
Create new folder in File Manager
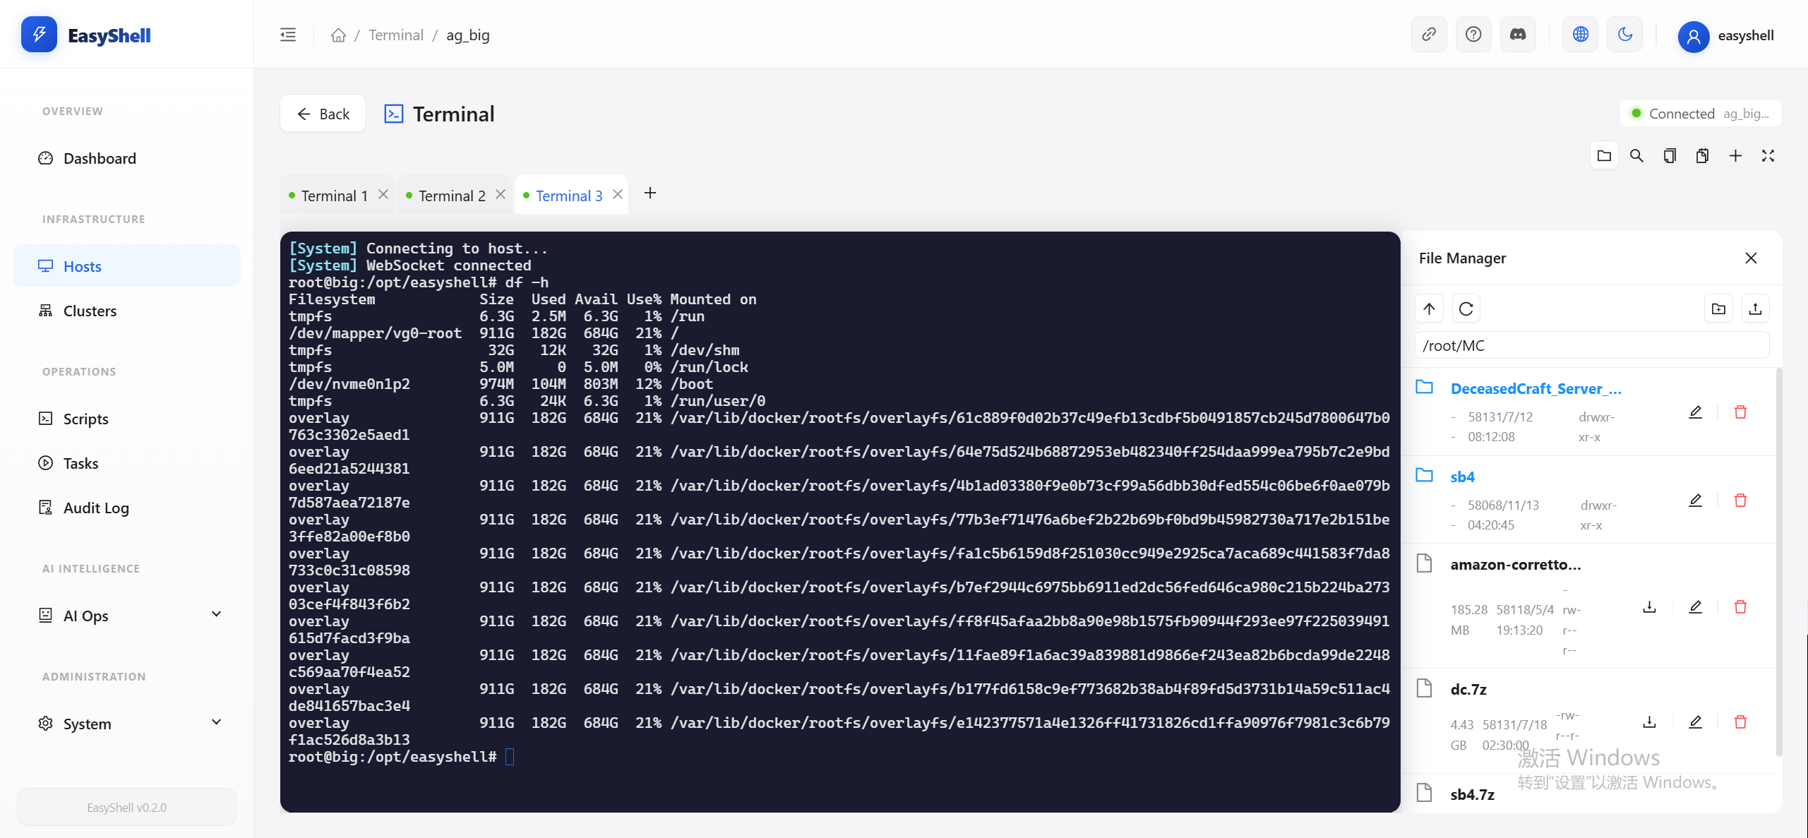tap(1718, 309)
